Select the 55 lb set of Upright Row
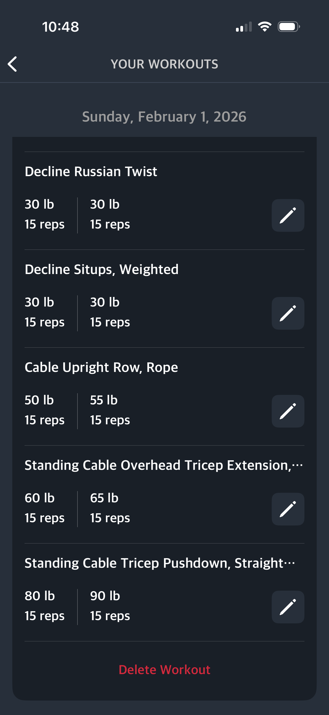329x715 pixels. (110, 410)
